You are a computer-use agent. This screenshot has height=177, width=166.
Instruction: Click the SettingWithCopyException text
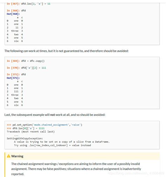pos(25,138)
